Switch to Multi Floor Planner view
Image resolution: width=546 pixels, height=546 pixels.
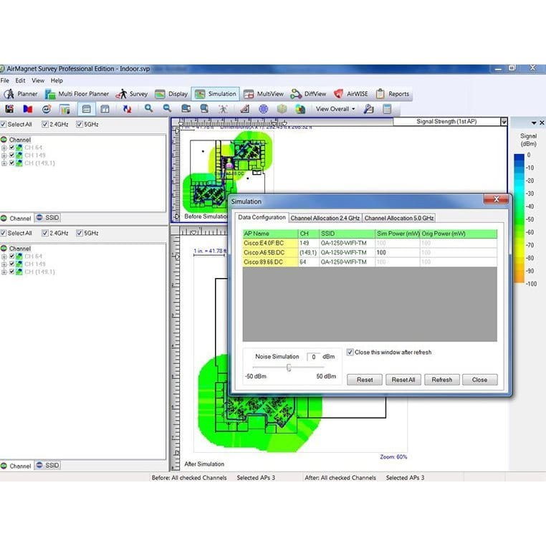tap(77, 94)
